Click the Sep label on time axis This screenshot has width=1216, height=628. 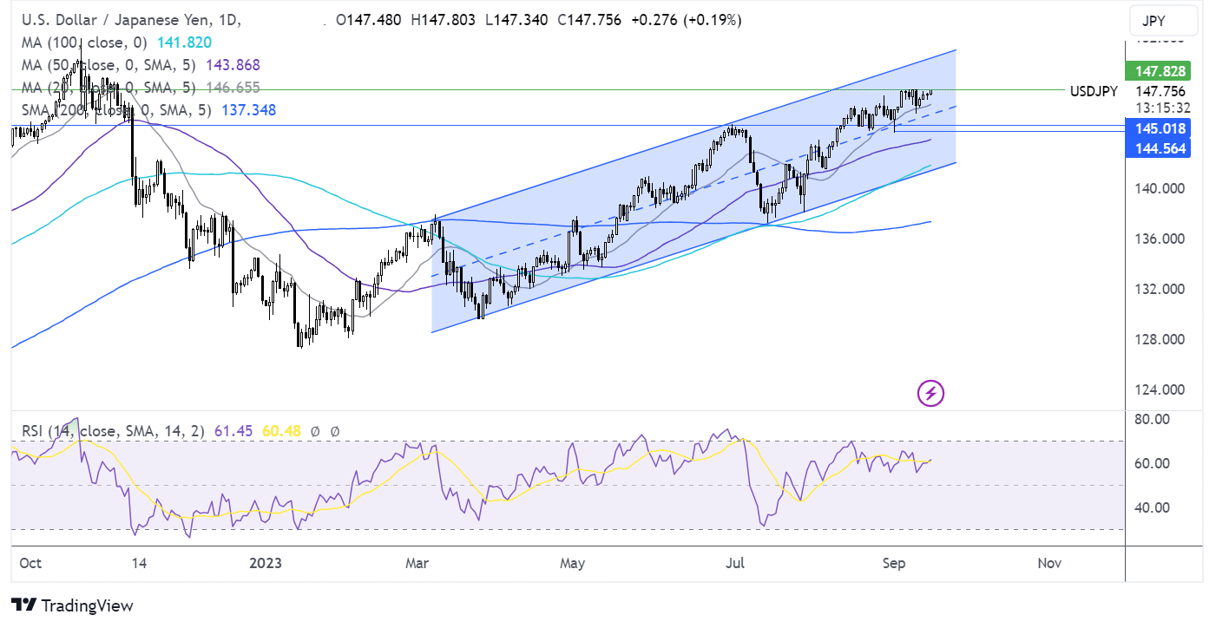(893, 563)
